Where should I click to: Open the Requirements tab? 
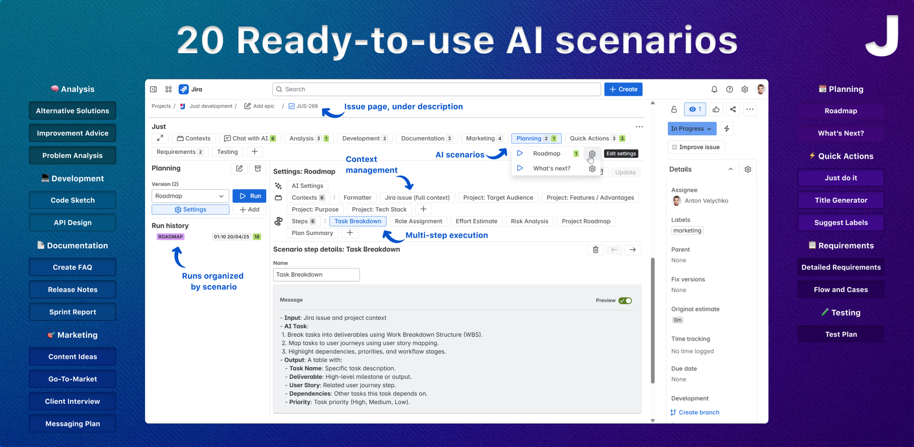[x=180, y=152]
